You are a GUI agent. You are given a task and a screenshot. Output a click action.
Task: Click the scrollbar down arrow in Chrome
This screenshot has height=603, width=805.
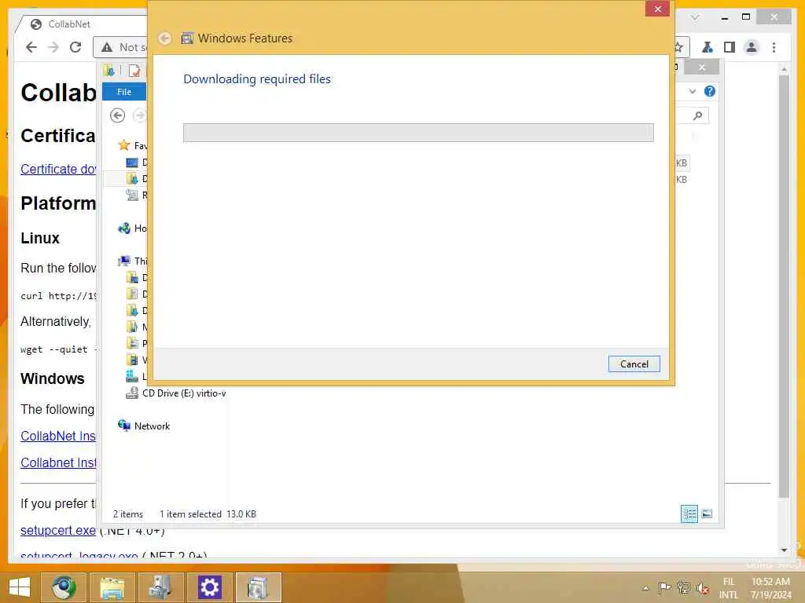click(784, 550)
